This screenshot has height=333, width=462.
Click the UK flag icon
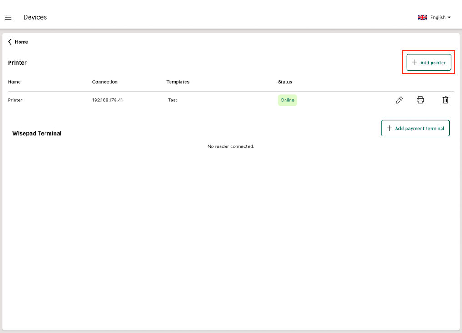422,17
